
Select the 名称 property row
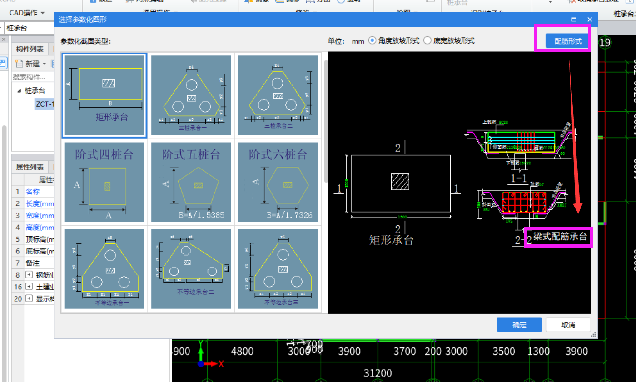(x=33, y=191)
